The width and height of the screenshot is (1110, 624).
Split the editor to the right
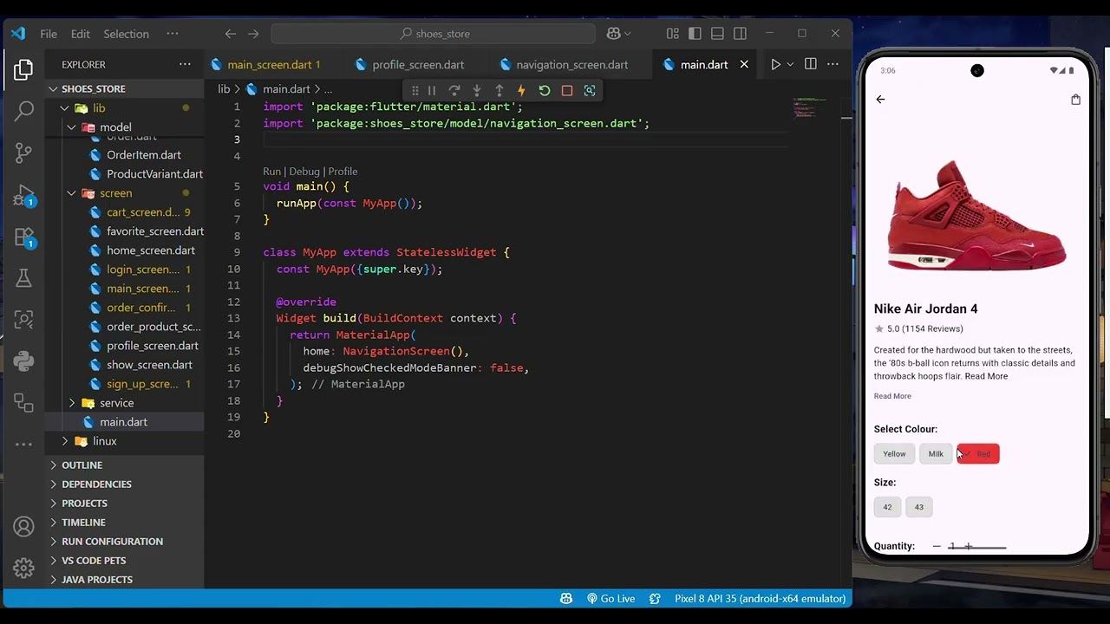(810, 64)
